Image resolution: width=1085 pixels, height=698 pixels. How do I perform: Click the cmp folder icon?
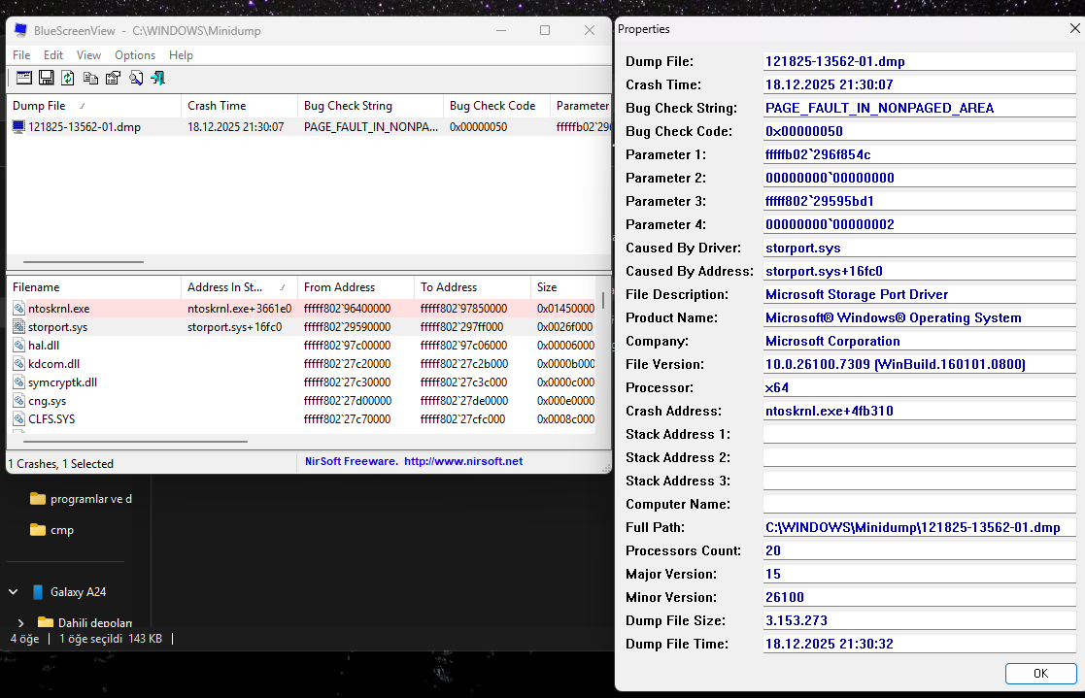(38, 530)
